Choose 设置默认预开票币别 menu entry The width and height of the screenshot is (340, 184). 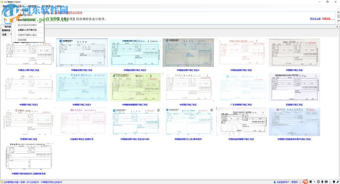pos(27,30)
